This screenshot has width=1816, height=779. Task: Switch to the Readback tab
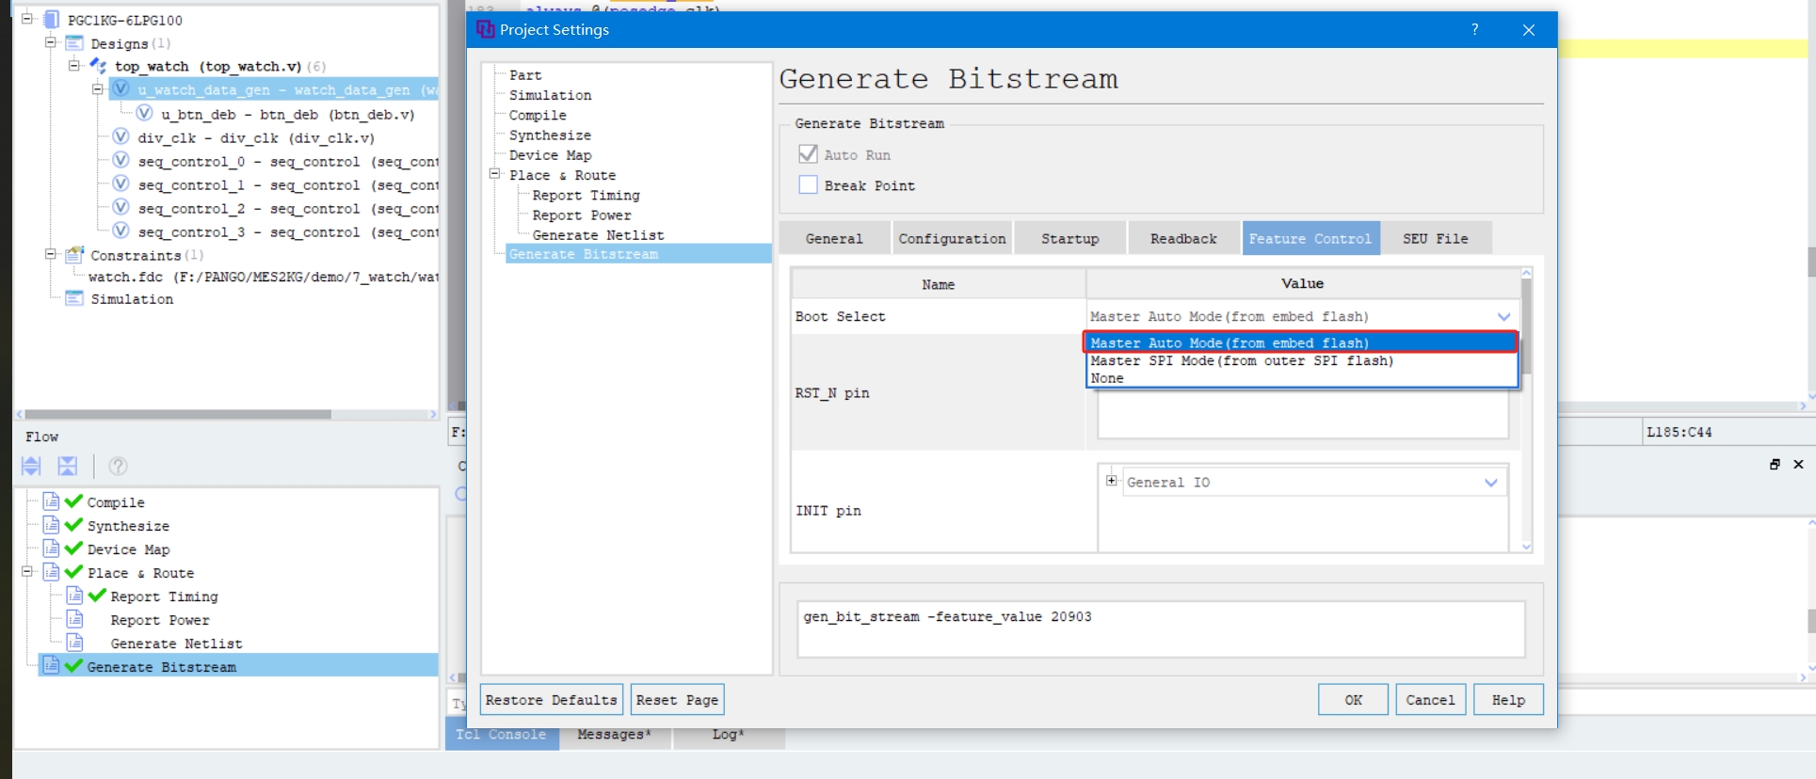1183,239
